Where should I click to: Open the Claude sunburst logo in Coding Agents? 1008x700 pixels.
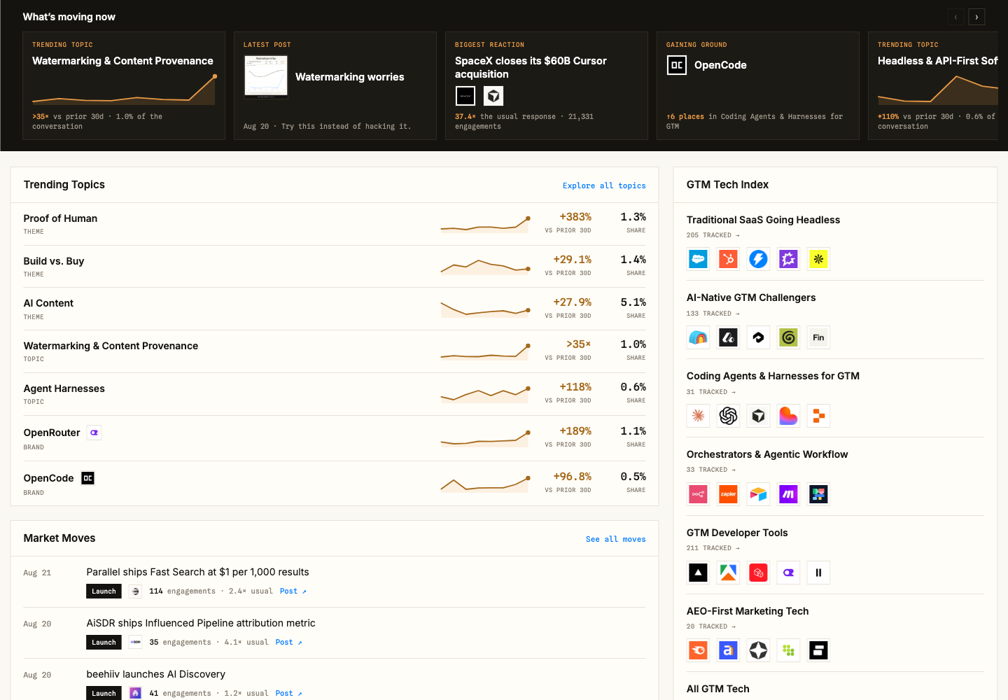point(698,416)
